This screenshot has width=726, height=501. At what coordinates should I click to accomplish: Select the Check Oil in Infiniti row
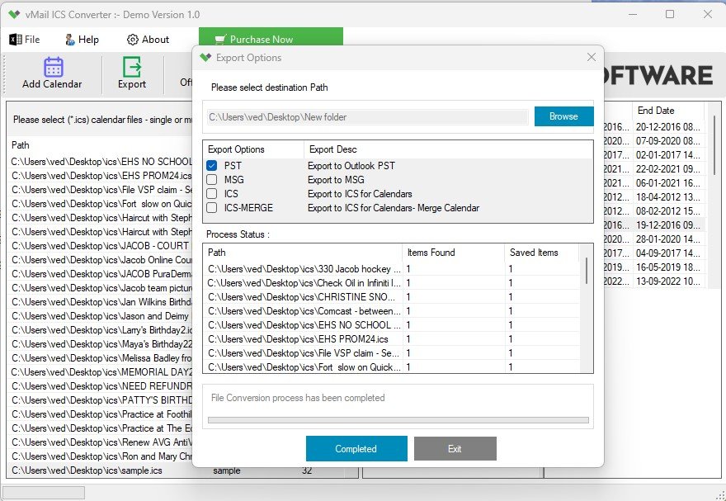coord(392,283)
